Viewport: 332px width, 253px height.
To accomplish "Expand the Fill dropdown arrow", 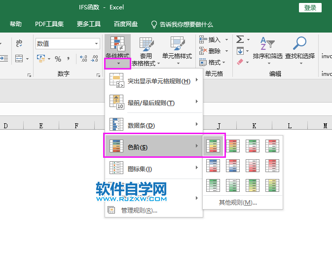I will (247, 51).
